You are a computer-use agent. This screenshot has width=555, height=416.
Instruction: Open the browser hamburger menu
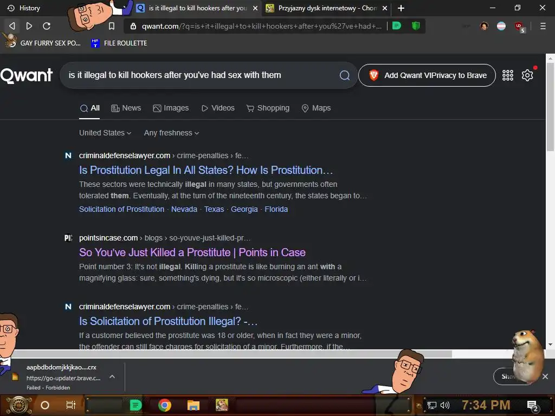543,26
